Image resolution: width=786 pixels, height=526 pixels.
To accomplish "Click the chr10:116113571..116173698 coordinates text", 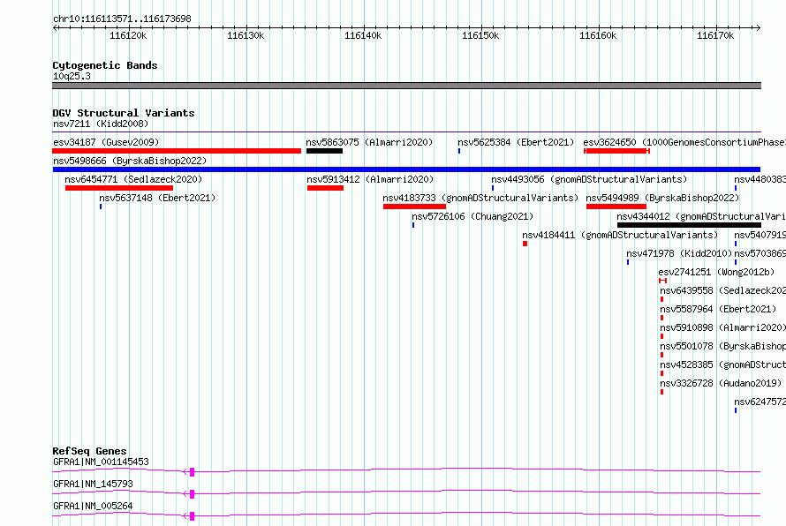I will point(122,19).
